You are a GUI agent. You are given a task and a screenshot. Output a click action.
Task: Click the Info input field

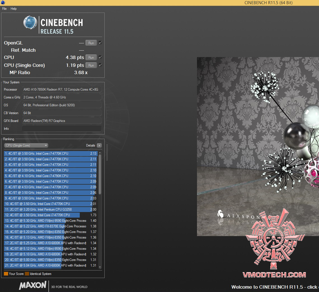[x=62, y=128]
